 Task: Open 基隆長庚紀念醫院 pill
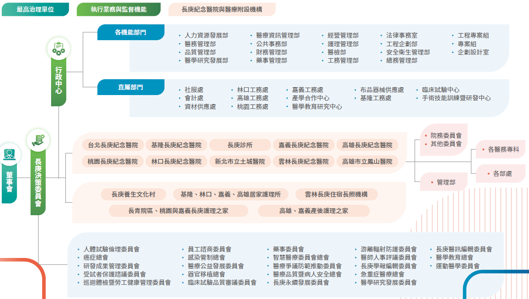point(176,145)
